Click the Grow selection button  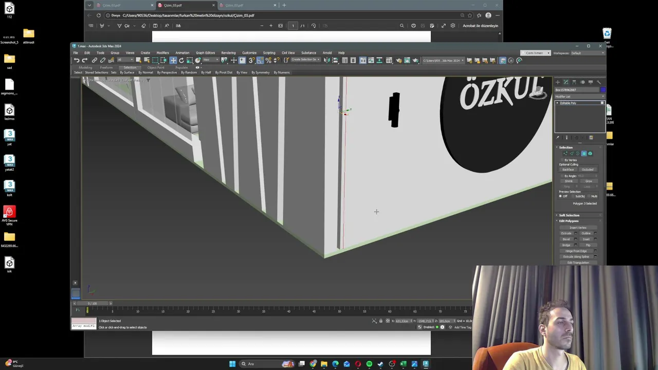588,181
